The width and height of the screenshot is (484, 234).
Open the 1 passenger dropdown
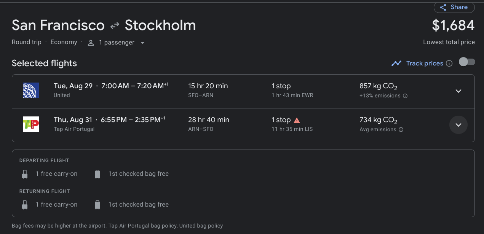point(142,43)
